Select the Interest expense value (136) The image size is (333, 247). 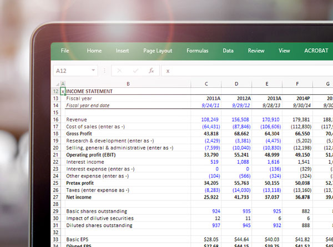(x=267, y=169)
